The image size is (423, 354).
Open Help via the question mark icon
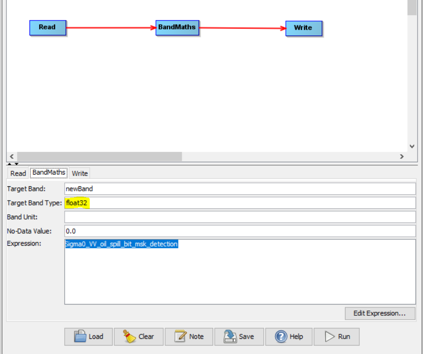[x=289, y=336]
